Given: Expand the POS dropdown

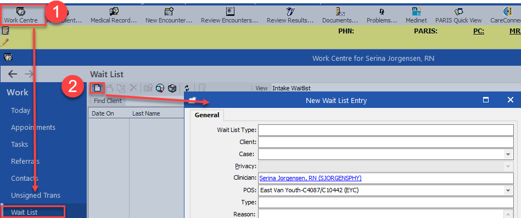Looking at the screenshot, I should click(508, 190).
